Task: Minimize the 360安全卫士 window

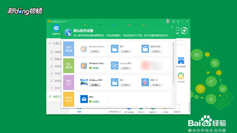Action: click(x=183, y=22)
